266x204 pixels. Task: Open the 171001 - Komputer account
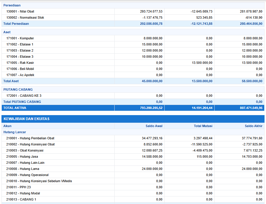[x=20, y=38]
